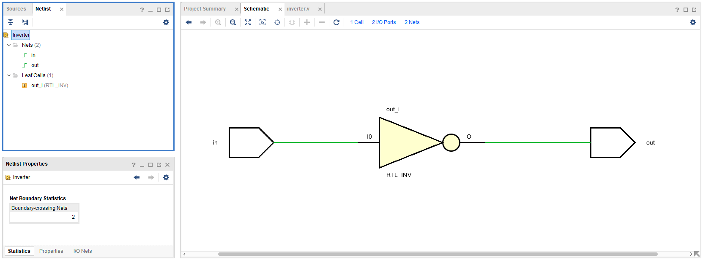Open schematic settings gear icon

point(693,22)
